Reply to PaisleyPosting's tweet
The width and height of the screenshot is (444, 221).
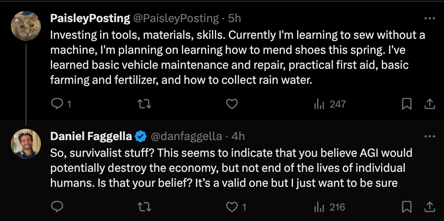click(x=56, y=104)
